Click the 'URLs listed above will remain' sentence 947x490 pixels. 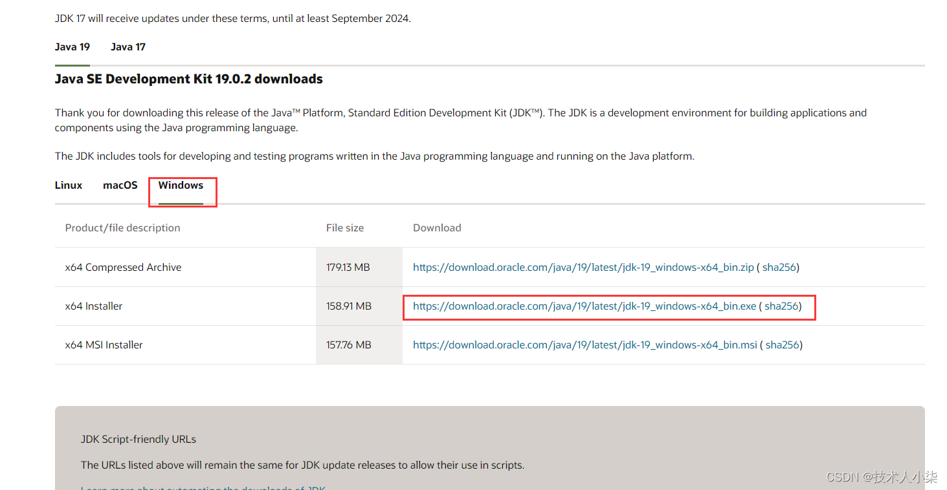[x=302, y=465]
